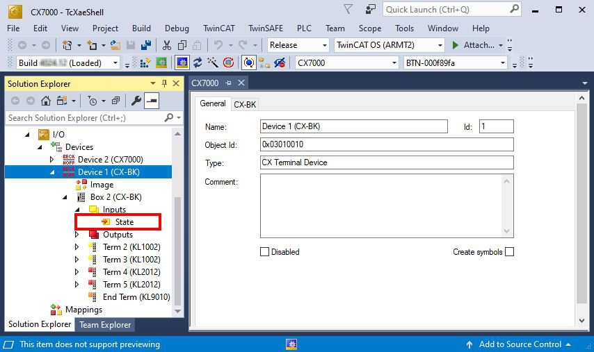Select End Term (KL9010) in tree
The image size is (594, 352).
[x=136, y=296]
